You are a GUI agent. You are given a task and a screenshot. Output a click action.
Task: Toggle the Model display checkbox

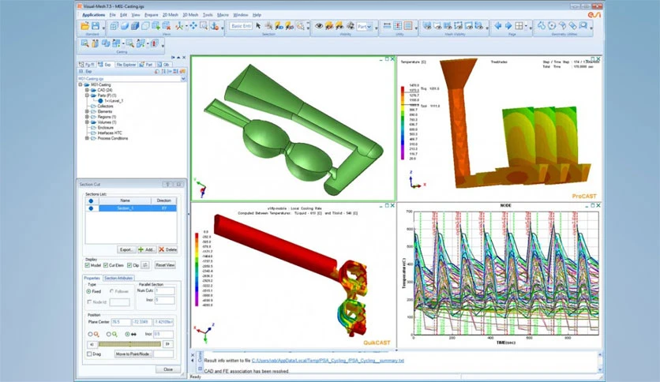88,265
